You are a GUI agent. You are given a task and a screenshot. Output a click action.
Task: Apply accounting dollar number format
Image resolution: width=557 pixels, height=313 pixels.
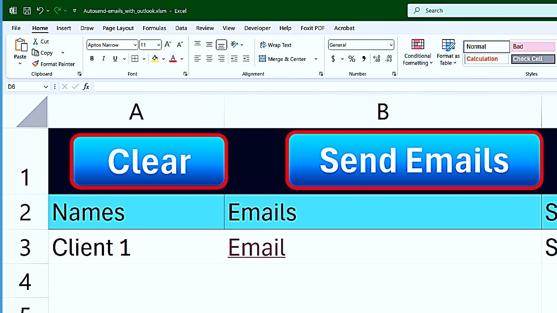(333, 59)
